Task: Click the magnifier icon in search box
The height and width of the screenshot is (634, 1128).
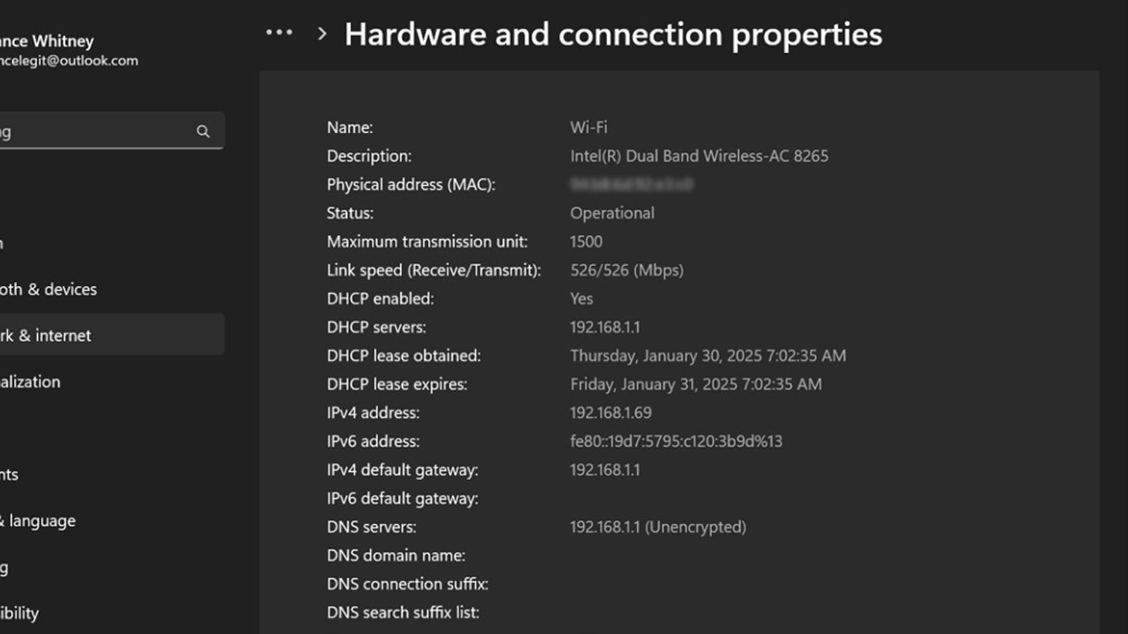Action: click(203, 131)
